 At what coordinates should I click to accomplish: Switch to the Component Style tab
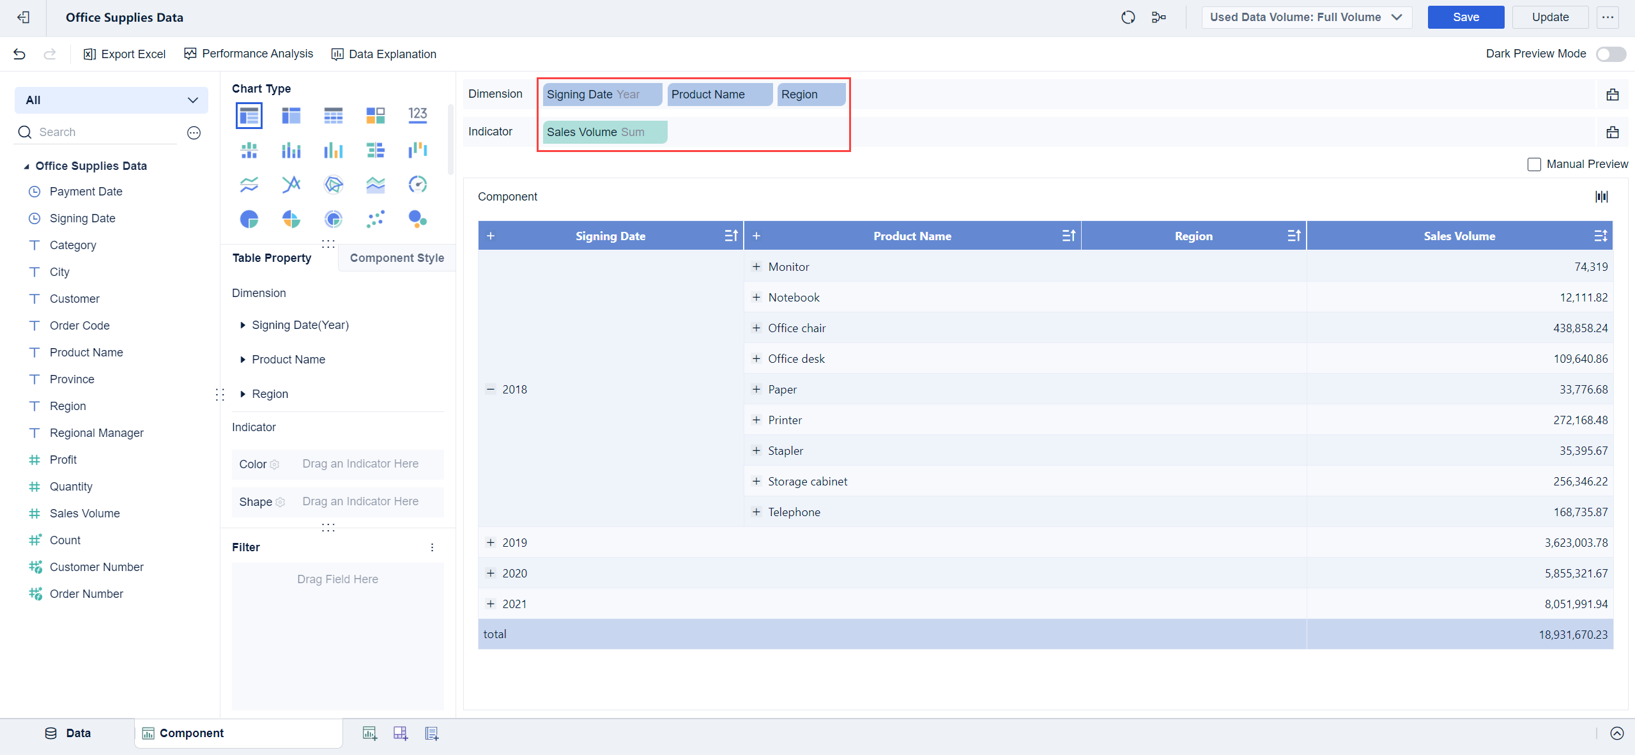point(397,258)
